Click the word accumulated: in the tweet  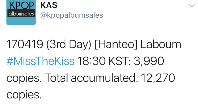pyautogui.click(x=104, y=78)
